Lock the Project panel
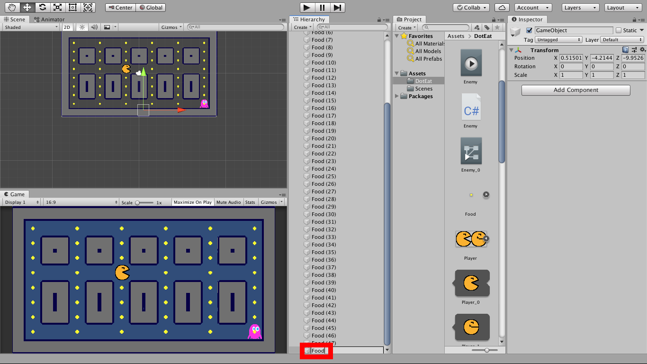 (494, 20)
